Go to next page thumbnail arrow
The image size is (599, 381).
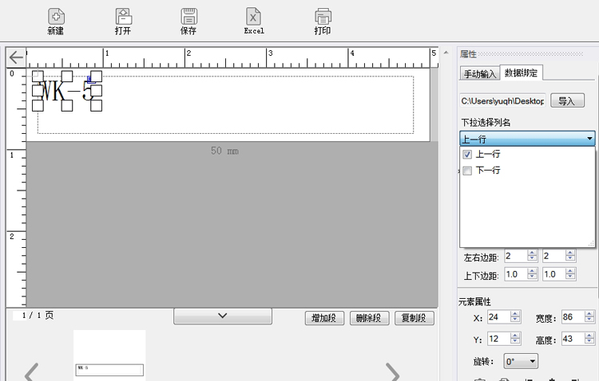[x=393, y=371]
